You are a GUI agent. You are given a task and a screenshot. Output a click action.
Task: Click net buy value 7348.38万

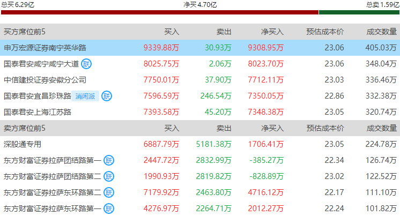(x=265, y=112)
